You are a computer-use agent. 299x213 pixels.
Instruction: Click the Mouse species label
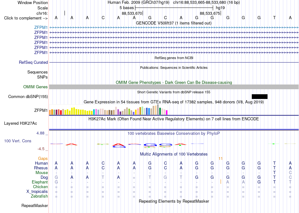point(42,173)
